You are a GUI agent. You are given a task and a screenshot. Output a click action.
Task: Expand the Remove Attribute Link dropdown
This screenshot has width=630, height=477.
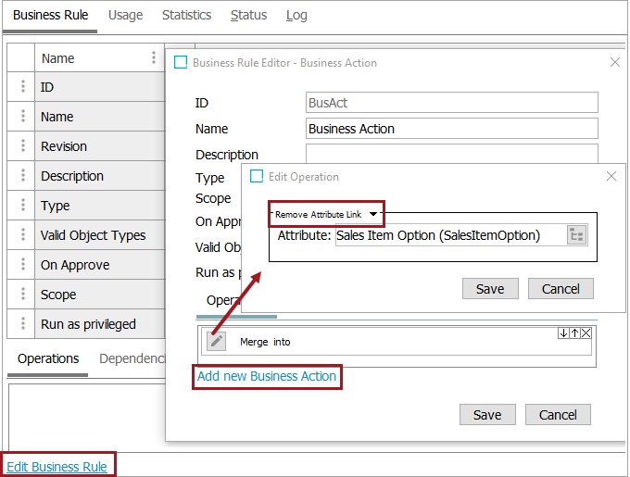coord(373,214)
